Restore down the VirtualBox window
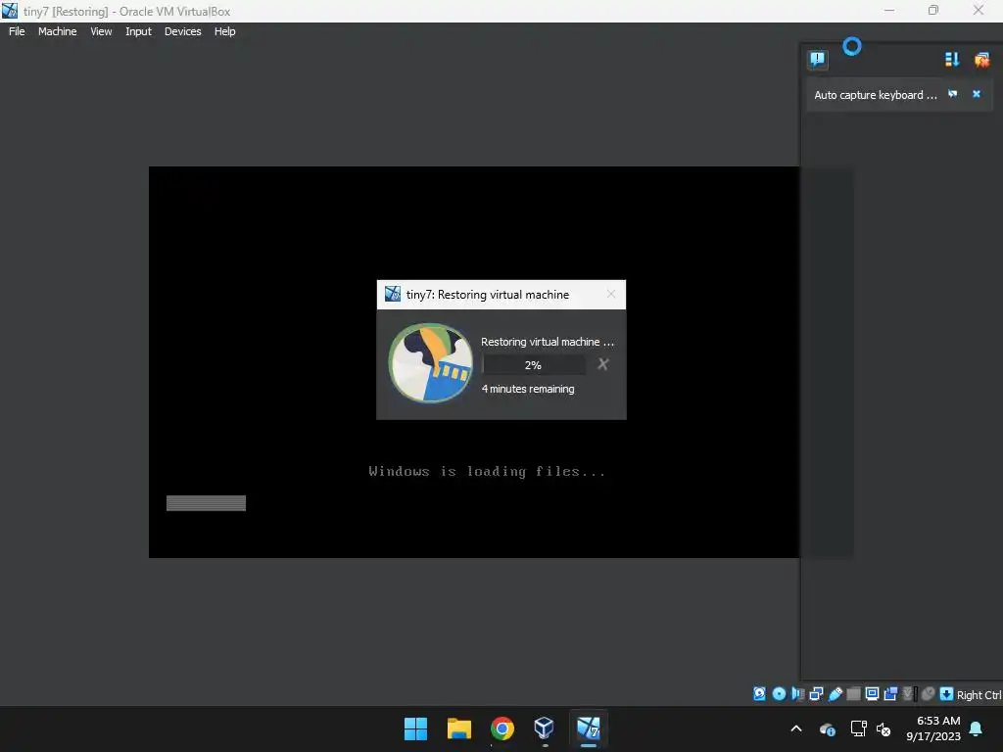Screen dimensions: 1003x752 (933, 10)
